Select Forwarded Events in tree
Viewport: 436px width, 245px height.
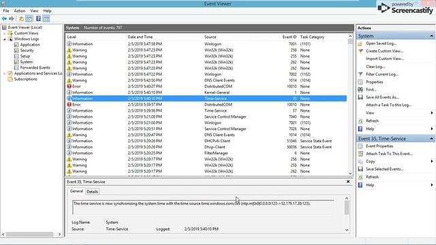(35, 68)
